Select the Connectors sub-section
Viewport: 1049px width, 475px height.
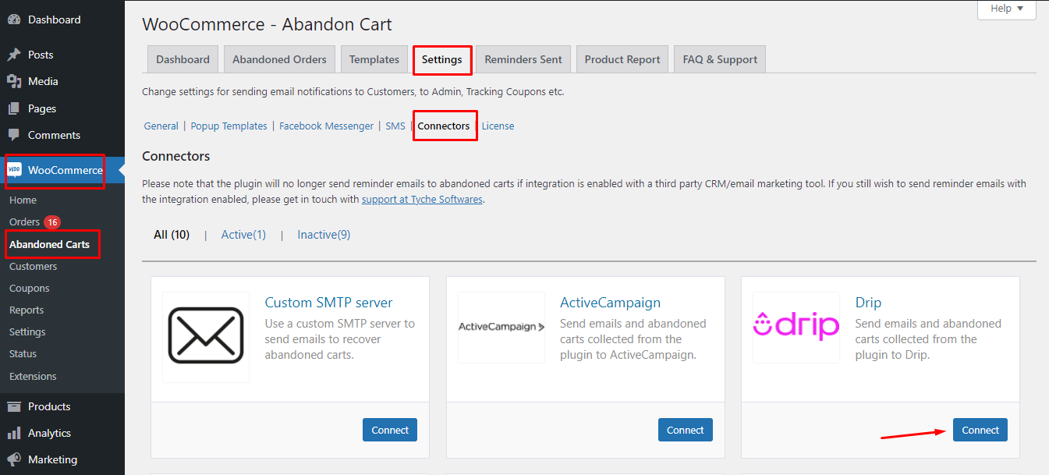point(444,126)
